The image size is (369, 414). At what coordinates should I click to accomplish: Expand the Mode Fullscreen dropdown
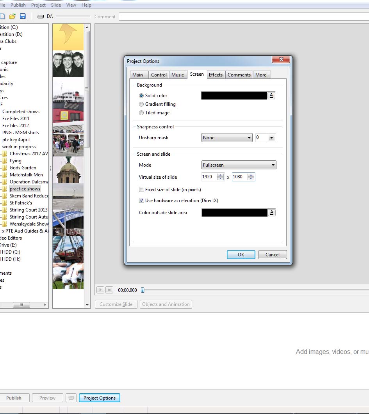click(x=273, y=165)
